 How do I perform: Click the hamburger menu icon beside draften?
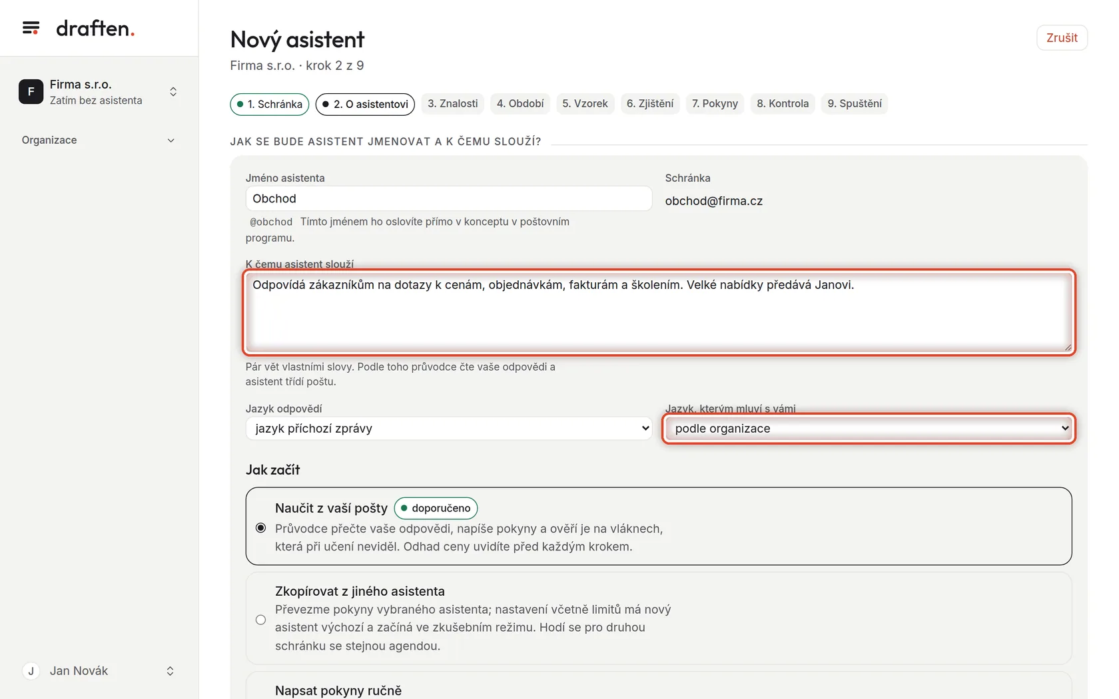pos(31,28)
